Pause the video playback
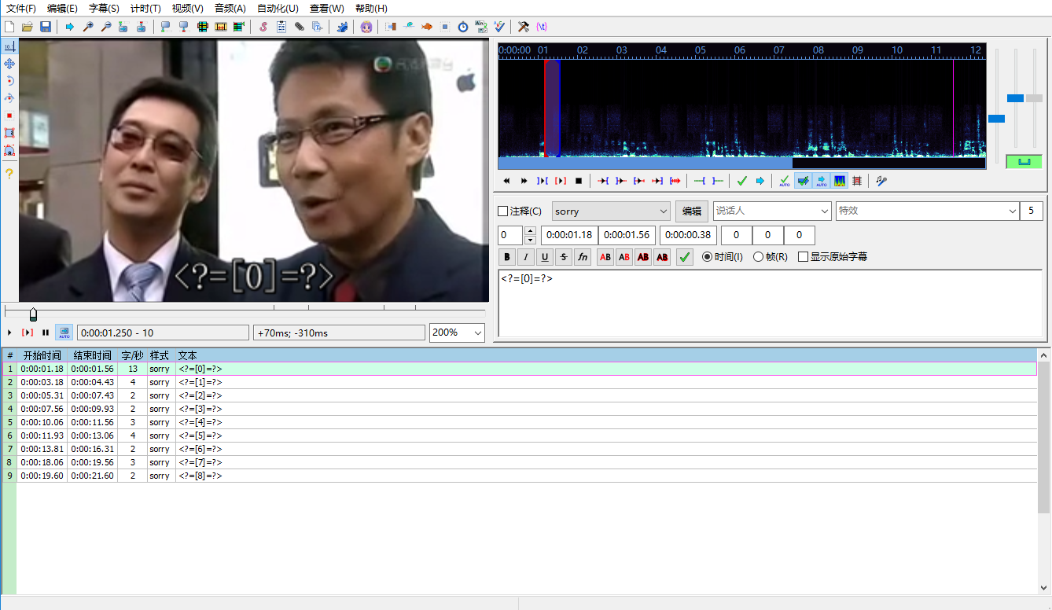 pos(46,333)
